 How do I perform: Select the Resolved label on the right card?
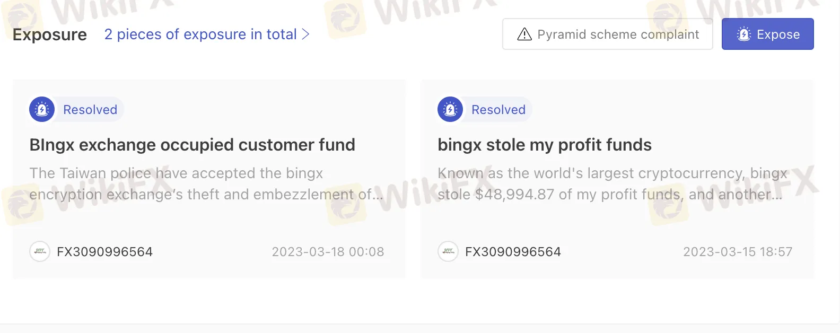point(498,110)
